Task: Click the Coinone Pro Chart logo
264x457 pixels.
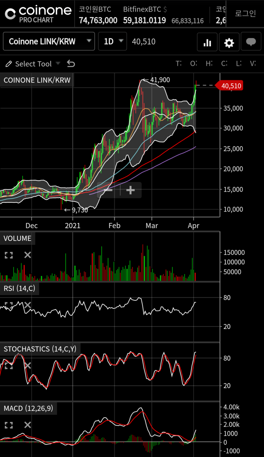Action: (38, 14)
